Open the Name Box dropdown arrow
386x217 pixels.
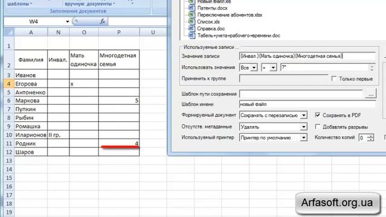[x=67, y=22]
